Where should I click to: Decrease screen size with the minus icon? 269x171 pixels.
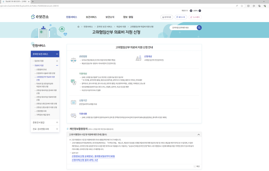tap(200, 10)
